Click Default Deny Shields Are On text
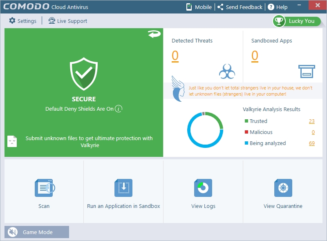The image size is (327, 241). point(79,109)
